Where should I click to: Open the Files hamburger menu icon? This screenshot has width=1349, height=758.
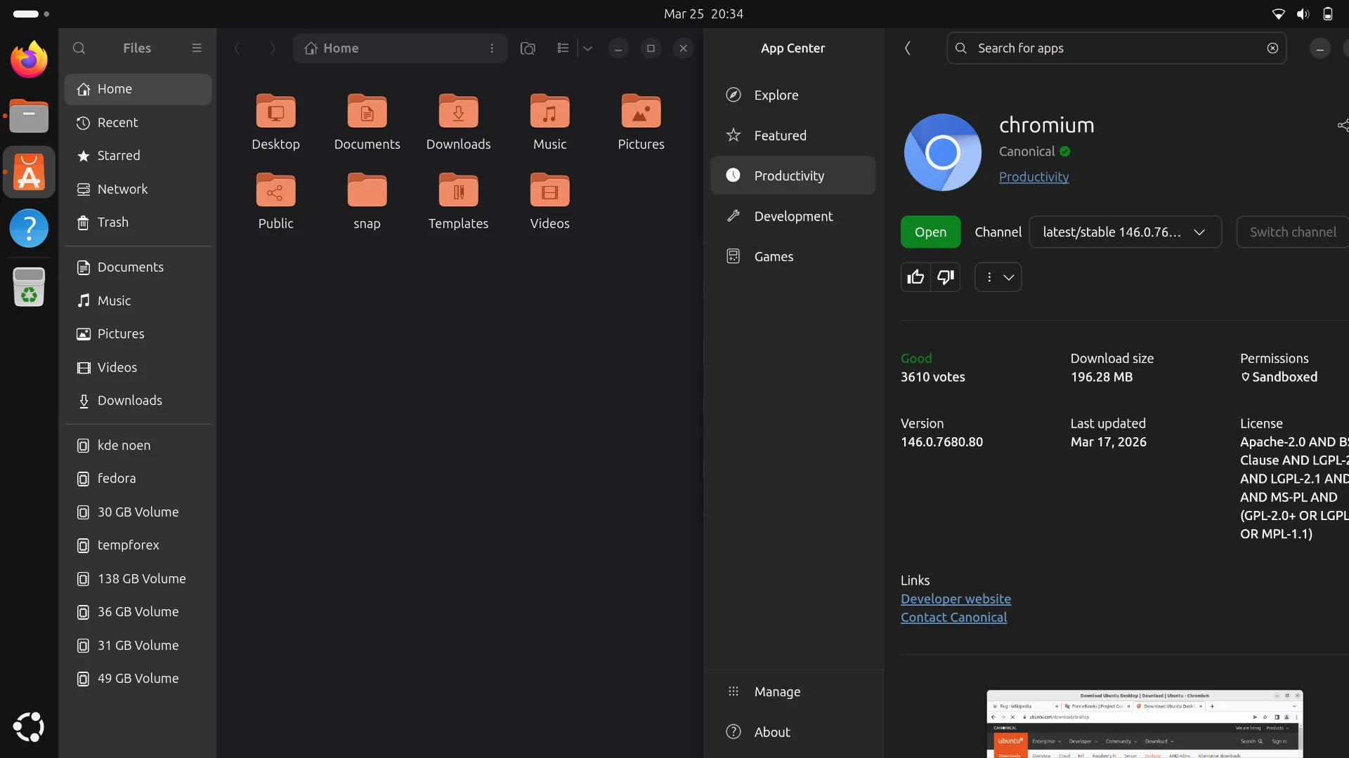pyautogui.click(x=197, y=48)
